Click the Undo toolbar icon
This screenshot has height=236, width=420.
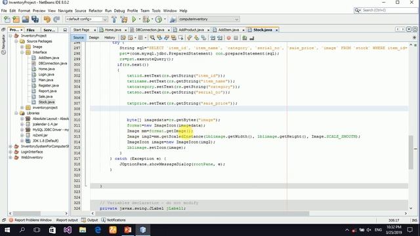click(x=47, y=19)
